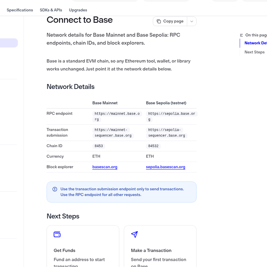Click the Base Sepolia (testnet) column header

click(x=166, y=103)
